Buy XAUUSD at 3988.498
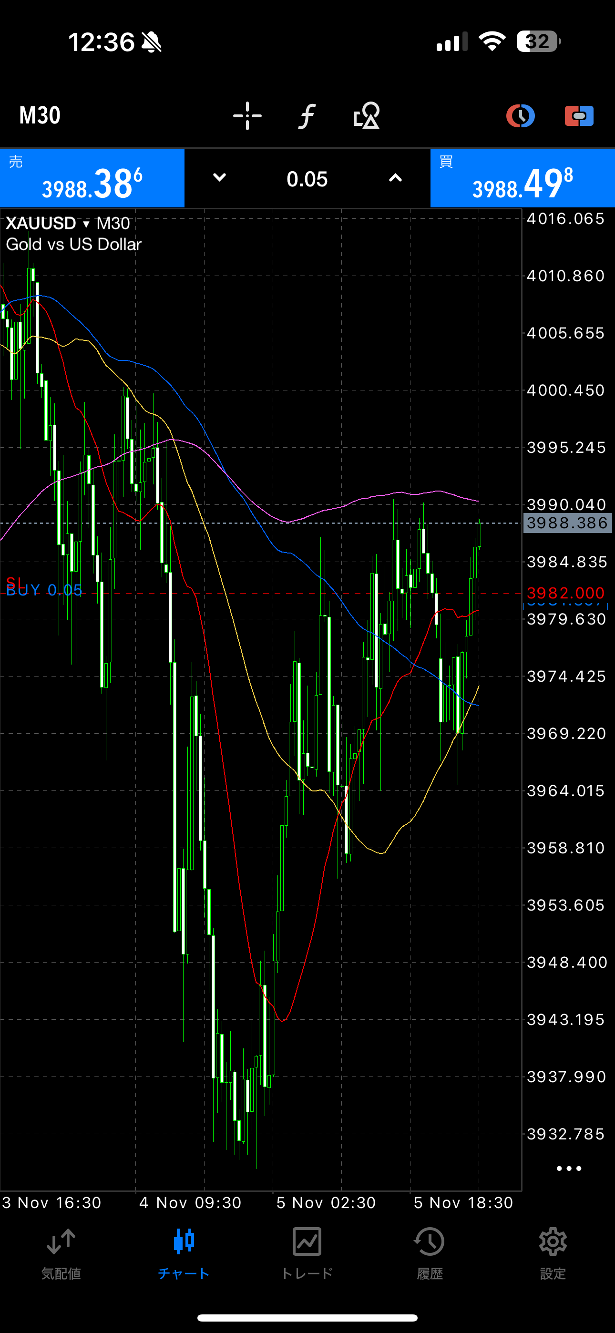The image size is (615, 1333). (x=523, y=178)
